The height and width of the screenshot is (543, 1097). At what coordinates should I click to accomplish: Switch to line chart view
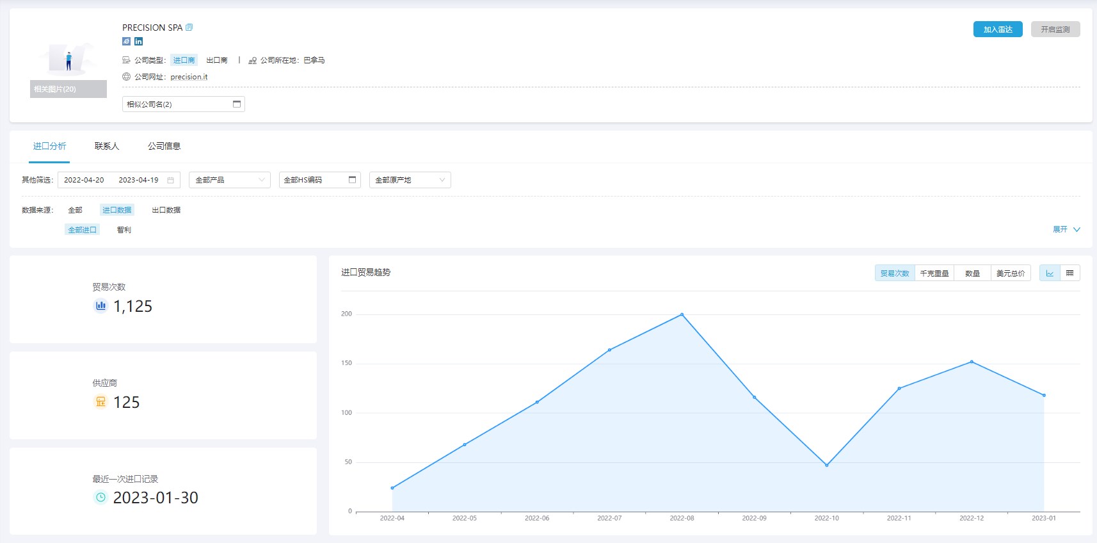pos(1050,273)
